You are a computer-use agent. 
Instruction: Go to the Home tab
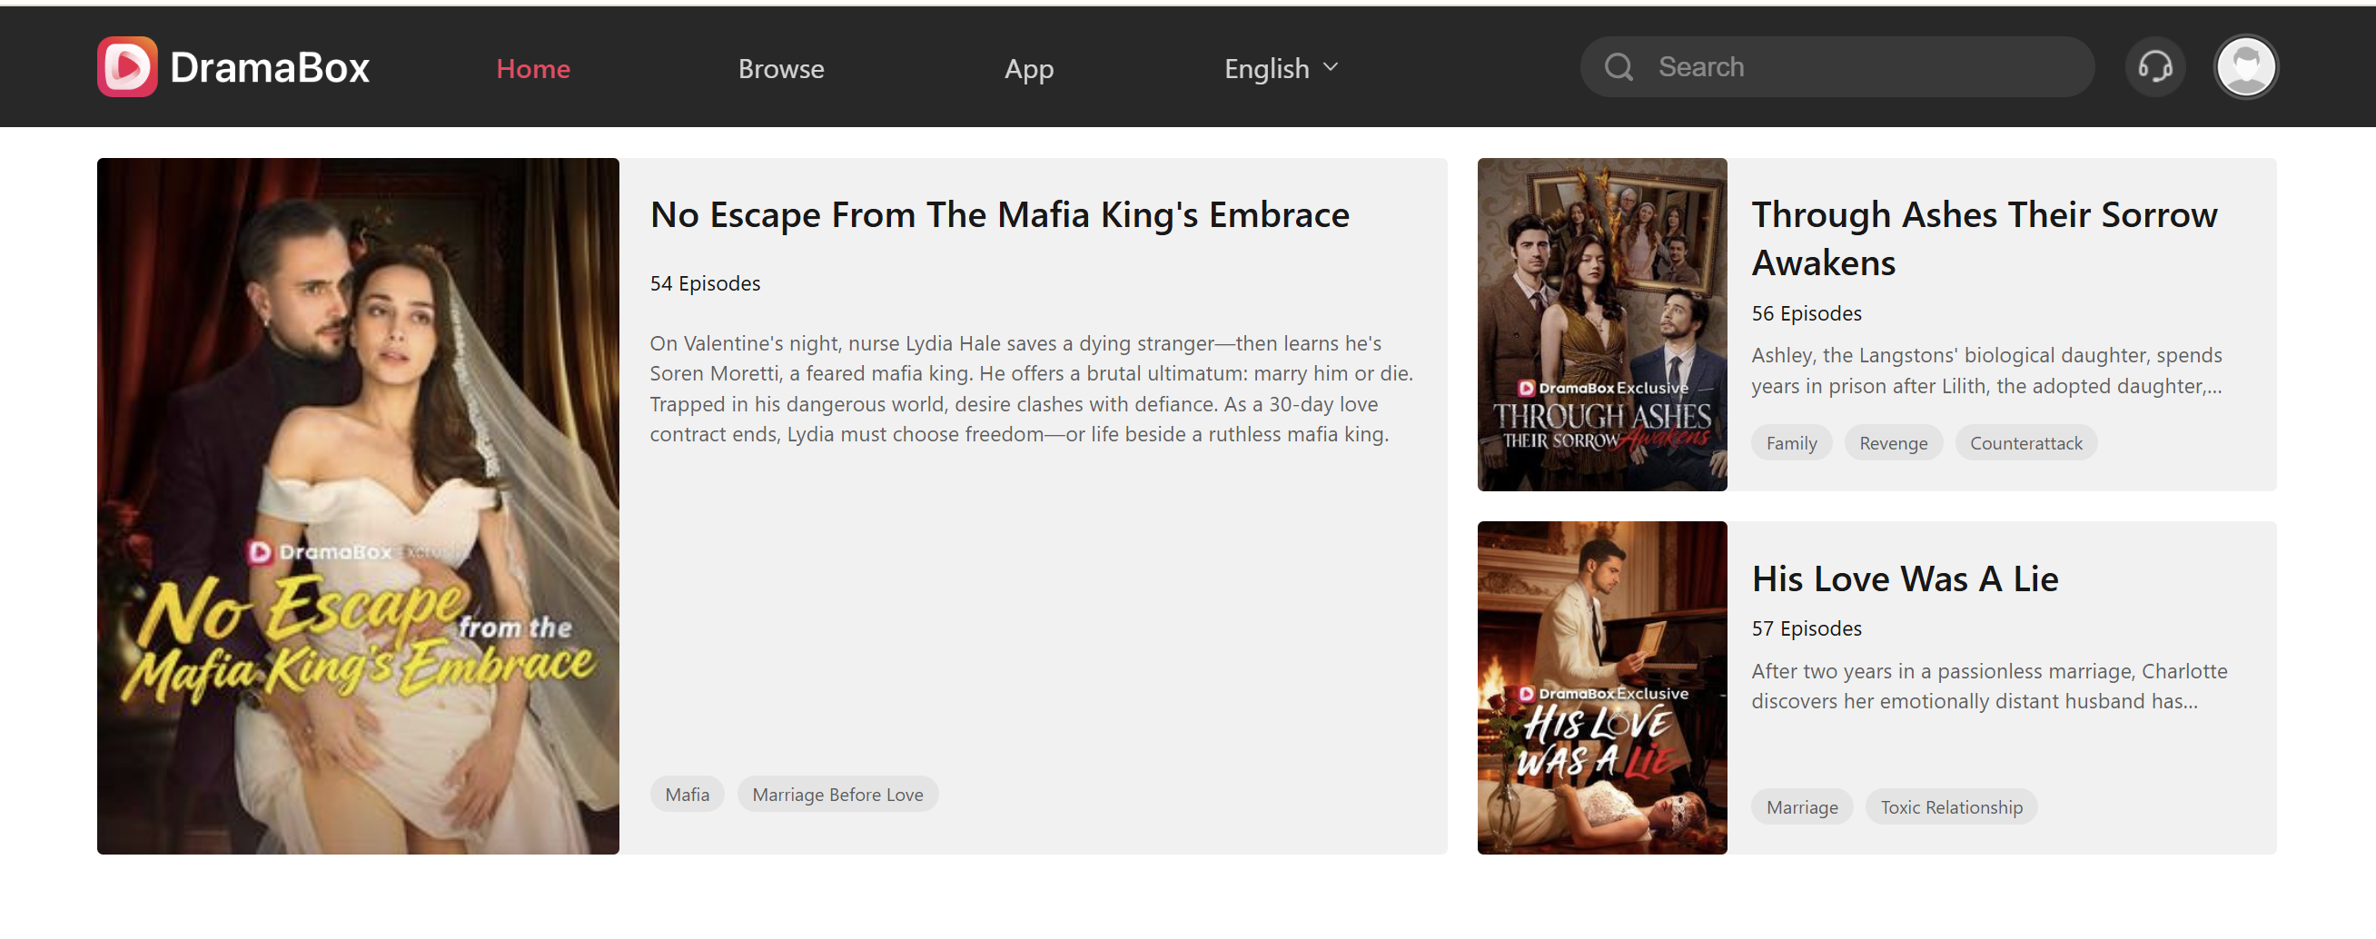click(x=532, y=68)
